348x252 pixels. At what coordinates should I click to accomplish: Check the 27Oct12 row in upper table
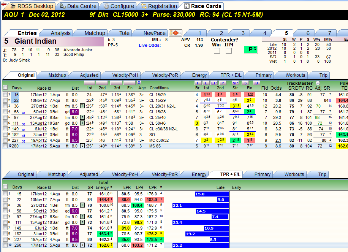tap(5, 106)
